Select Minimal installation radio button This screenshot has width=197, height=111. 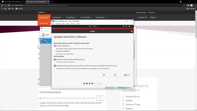(55, 51)
